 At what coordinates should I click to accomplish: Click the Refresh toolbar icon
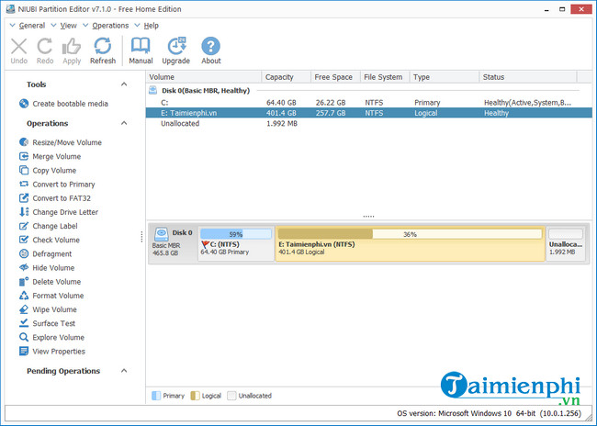pos(103,47)
